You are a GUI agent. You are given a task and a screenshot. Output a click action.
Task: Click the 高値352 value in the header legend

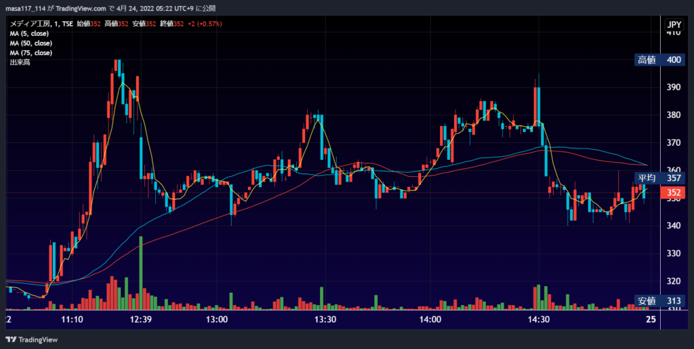pyautogui.click(x=117, y=24)
